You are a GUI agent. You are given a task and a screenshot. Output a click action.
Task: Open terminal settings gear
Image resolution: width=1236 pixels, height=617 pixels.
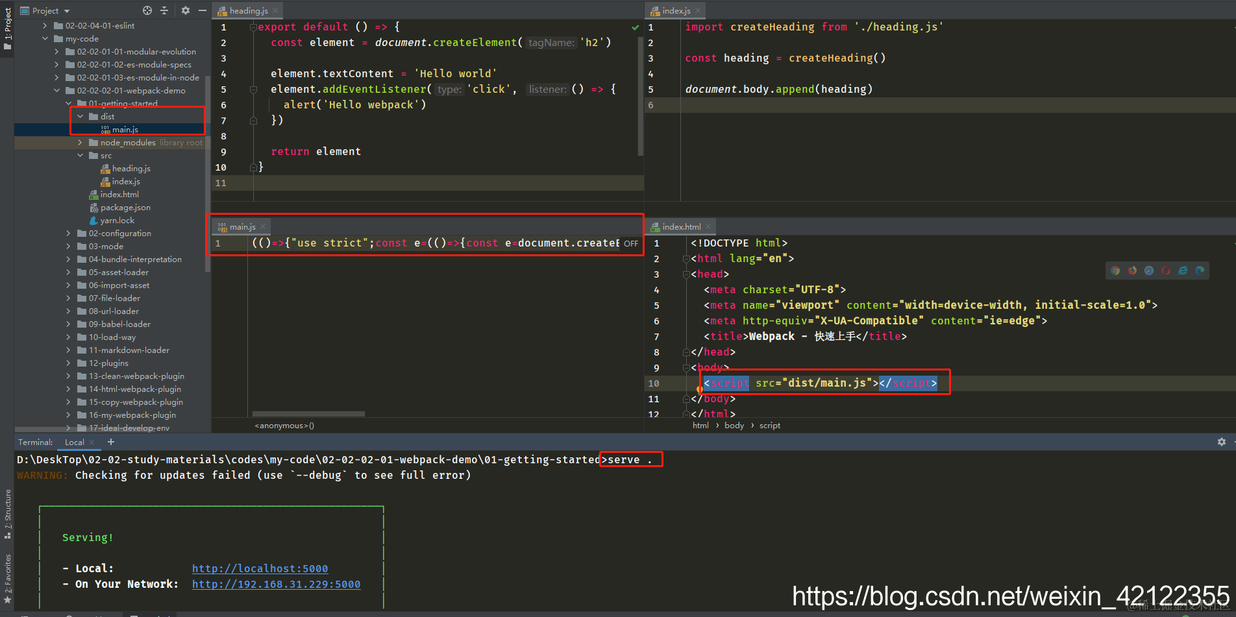[1222, 442]
